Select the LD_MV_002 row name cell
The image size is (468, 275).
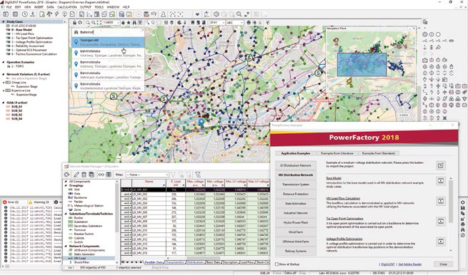point(149,194)
